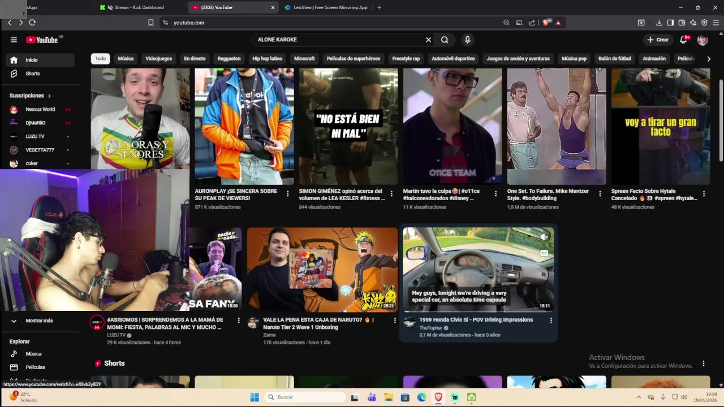Bookmark this page with the bookmark icon
724x407 pixels.
point(150,23)
